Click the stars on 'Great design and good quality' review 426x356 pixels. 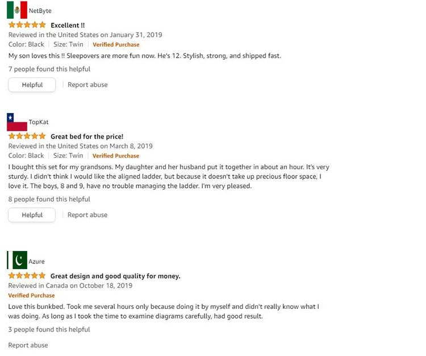point(27,276)
